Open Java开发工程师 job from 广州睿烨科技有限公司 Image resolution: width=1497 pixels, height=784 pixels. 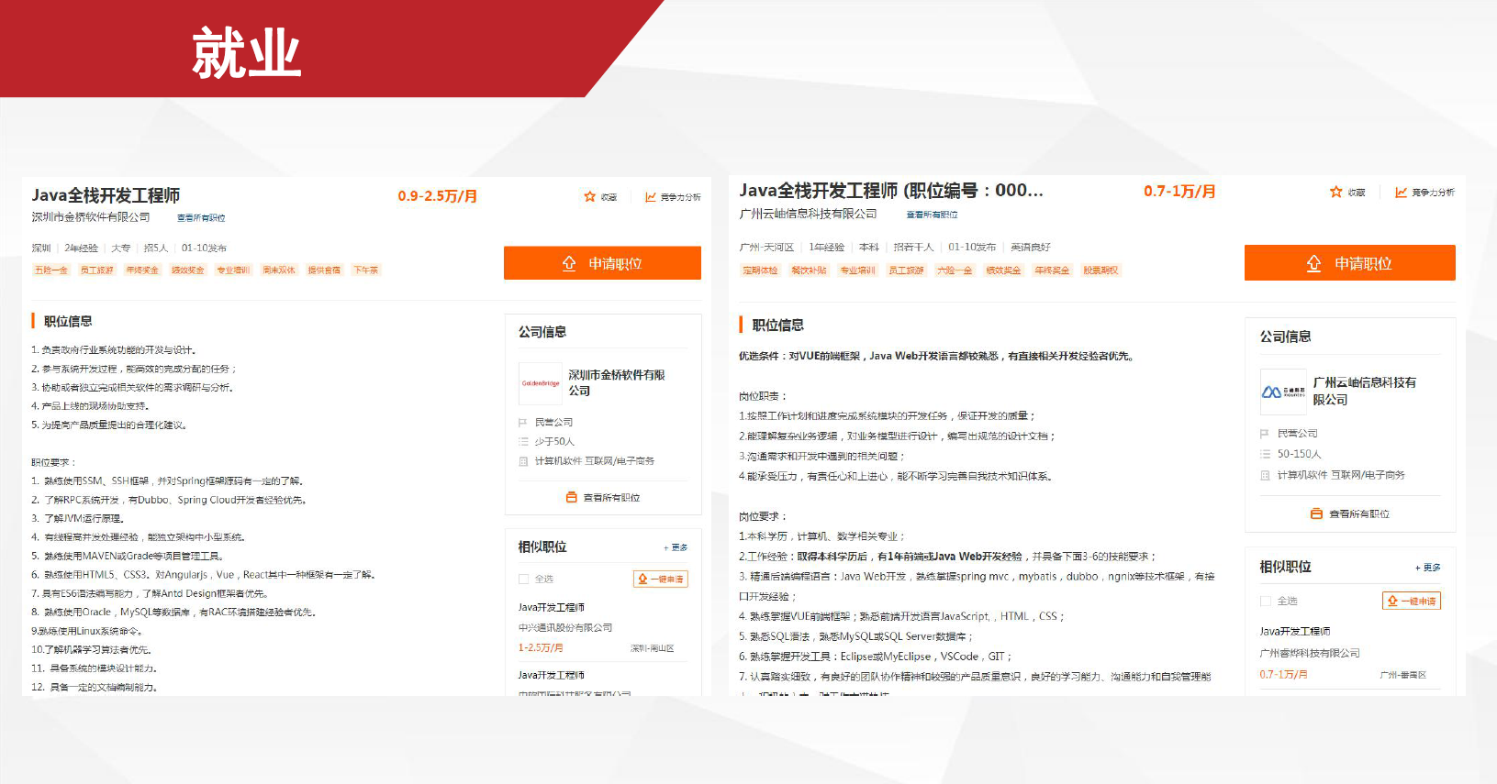[x=1294, y=632]
